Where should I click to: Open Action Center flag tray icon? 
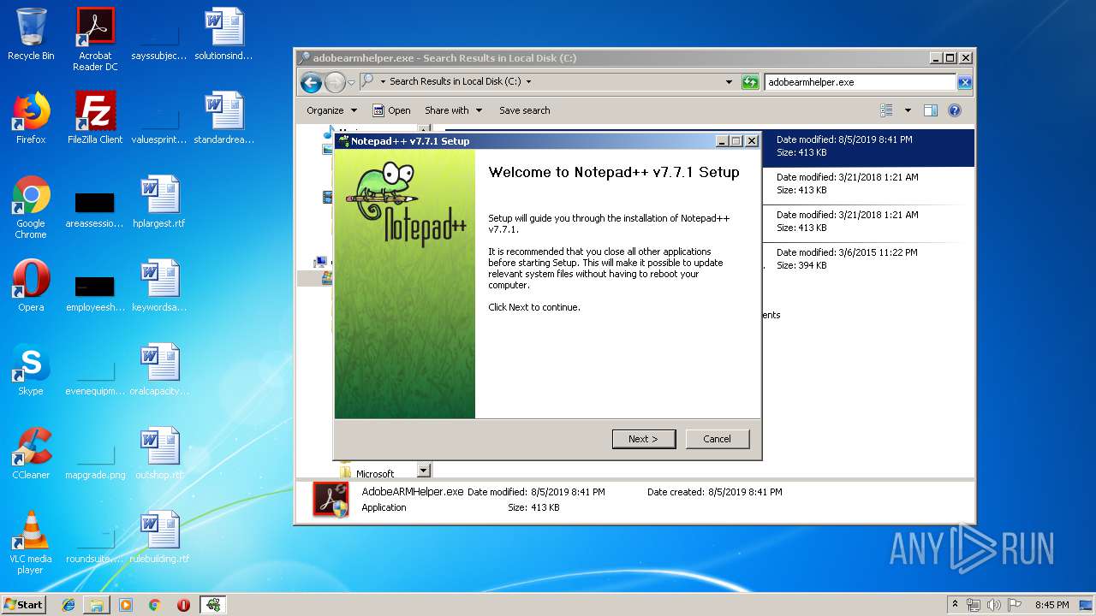pos(1015,605)
